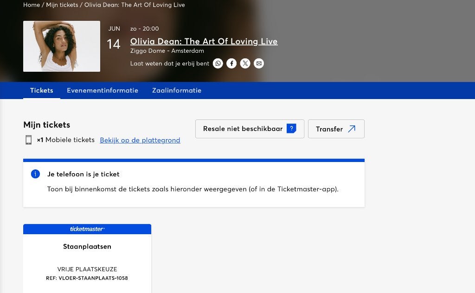
Task: Click the Mijn tickets section heading
Action: click(x=47, y=125)
